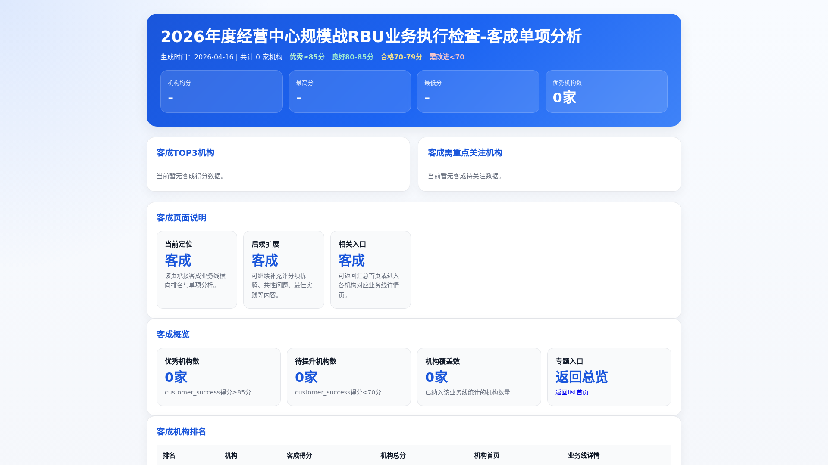Click the 待提升机构数 card

coord(349,377)
